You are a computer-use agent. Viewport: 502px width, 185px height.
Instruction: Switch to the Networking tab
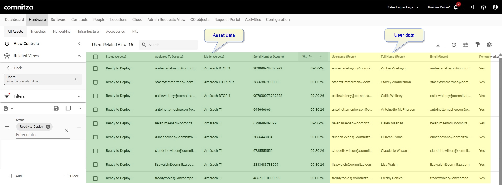[62, 32]
